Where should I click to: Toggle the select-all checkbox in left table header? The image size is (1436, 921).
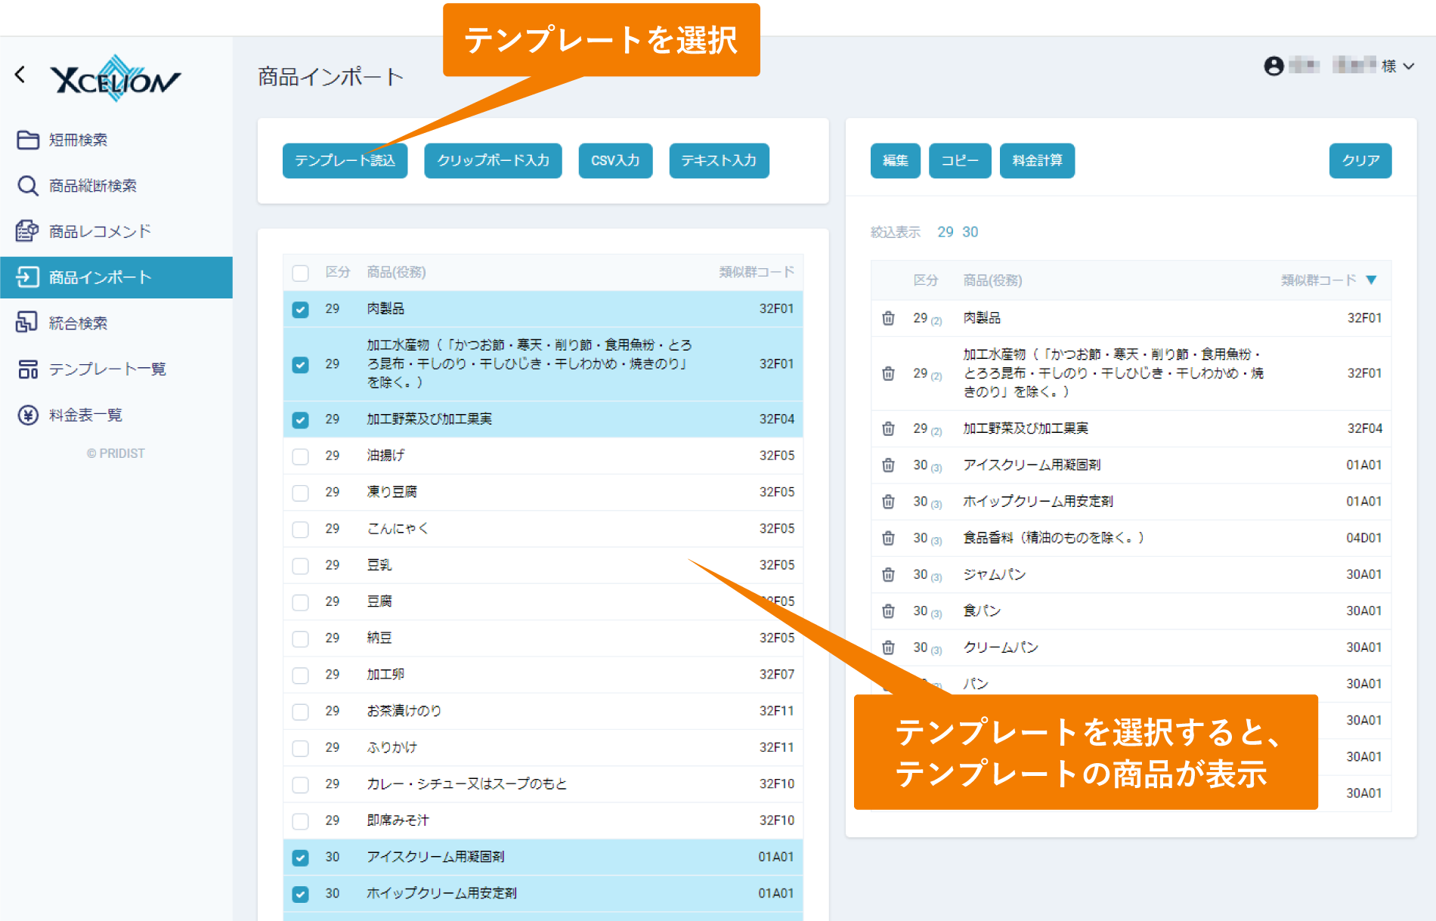coord(301,273)
